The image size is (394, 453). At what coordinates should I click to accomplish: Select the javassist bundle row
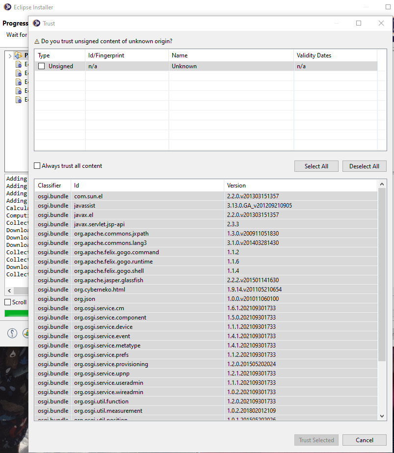pos(206,206)
